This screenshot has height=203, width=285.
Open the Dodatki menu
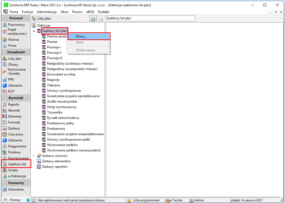point(104,12)
